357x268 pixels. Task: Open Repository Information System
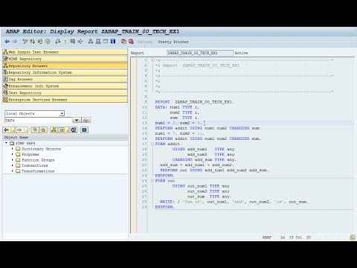click(65, 72)
